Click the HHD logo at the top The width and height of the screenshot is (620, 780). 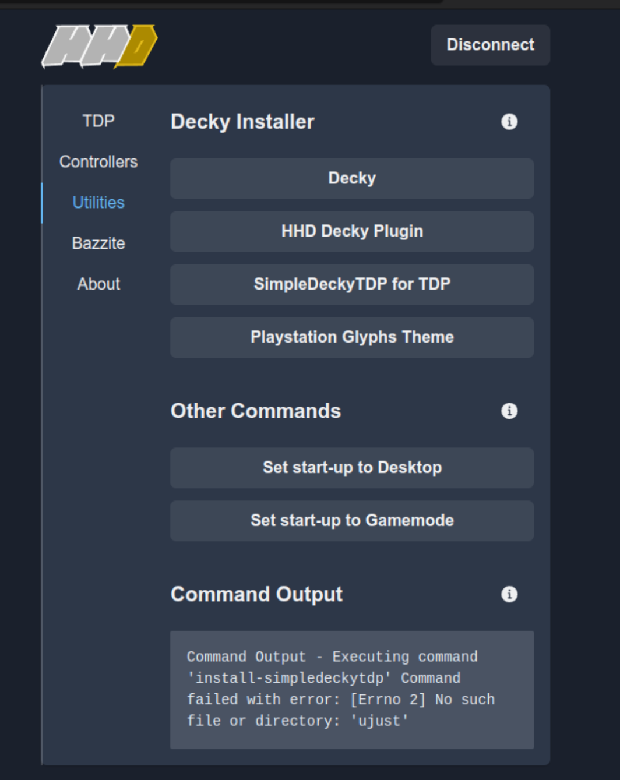point(97,45)
